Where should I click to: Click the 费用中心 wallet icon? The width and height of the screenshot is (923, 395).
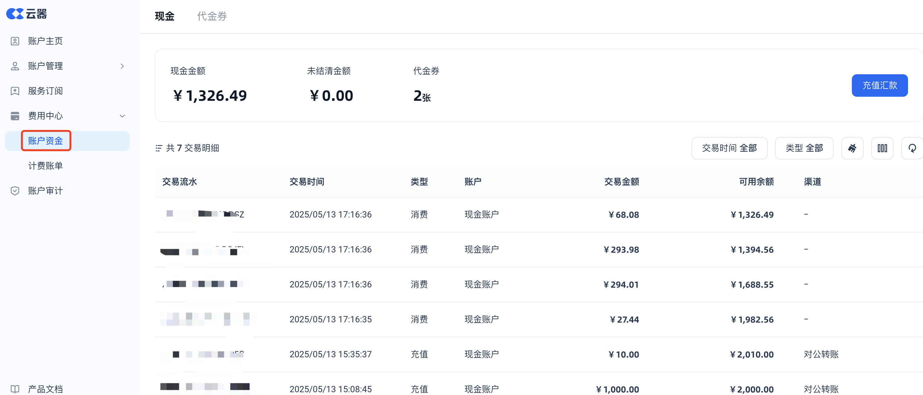click(15, 116)
